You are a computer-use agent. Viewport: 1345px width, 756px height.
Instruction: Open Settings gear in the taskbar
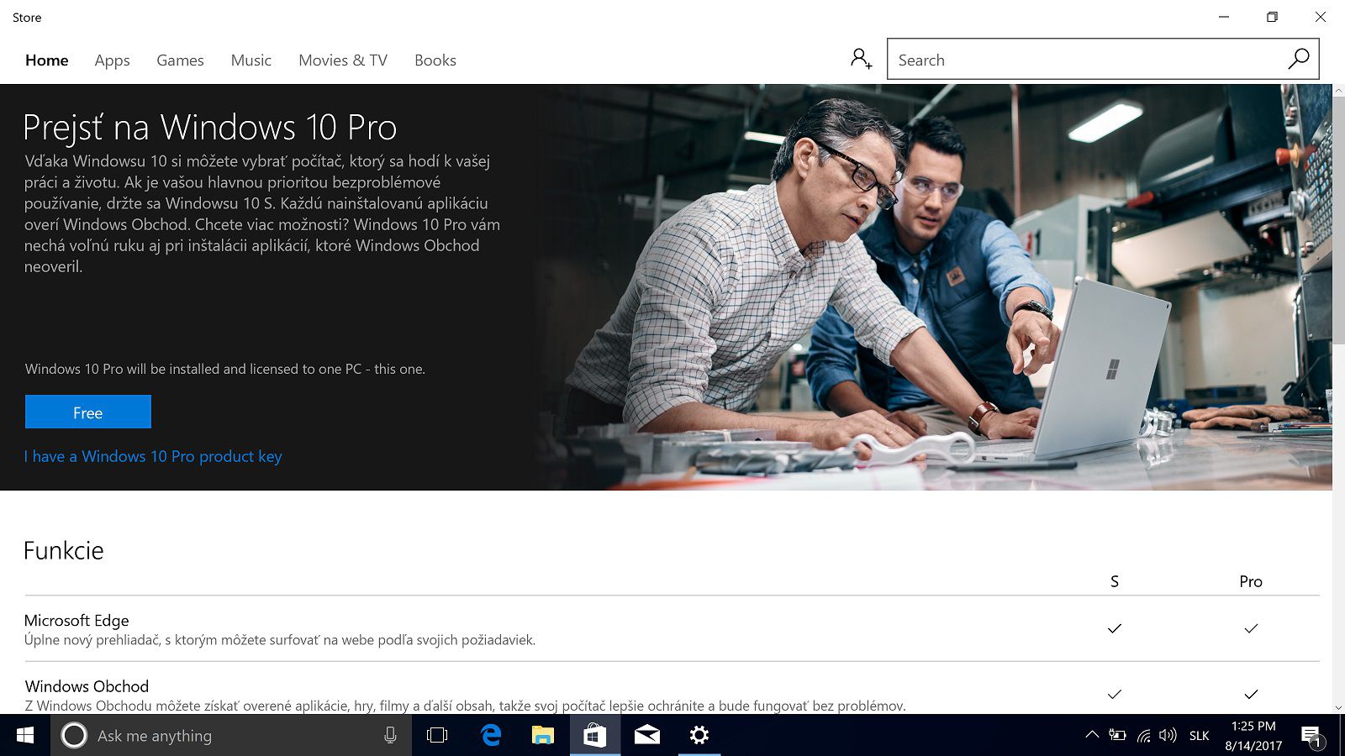click(699, 735)
